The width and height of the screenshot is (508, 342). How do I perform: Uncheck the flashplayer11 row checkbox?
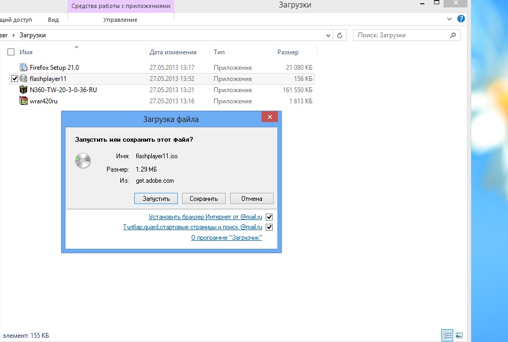[x=14, y=78]
